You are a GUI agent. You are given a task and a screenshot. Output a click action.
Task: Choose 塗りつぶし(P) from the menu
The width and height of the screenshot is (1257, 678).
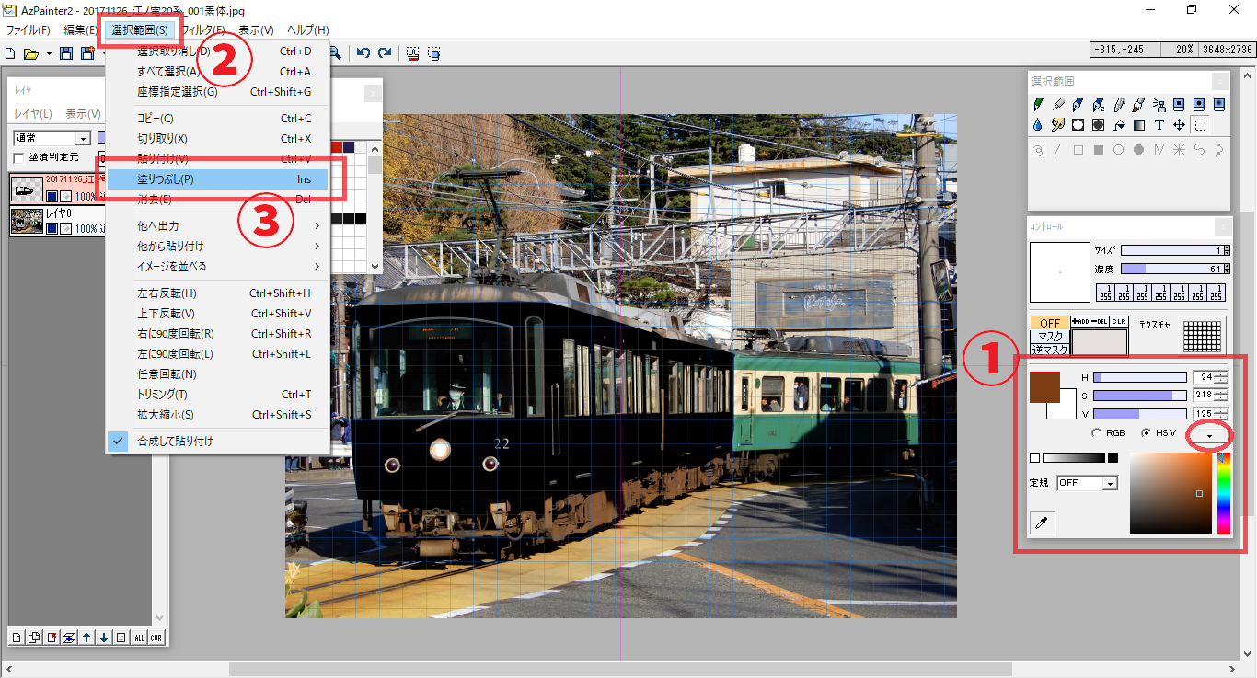[x=217, y=179]
